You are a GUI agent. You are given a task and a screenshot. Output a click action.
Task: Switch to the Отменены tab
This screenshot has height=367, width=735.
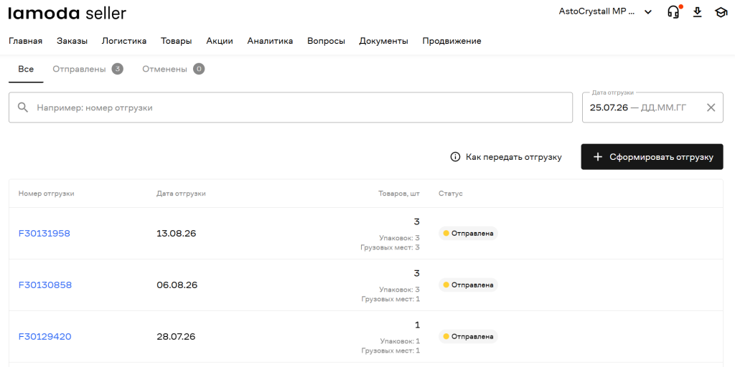(x=174, y=70)
